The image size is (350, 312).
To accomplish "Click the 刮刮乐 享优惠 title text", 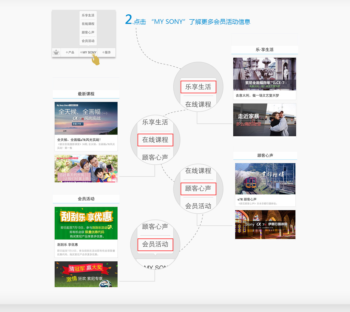I will (x=68, y=245).
